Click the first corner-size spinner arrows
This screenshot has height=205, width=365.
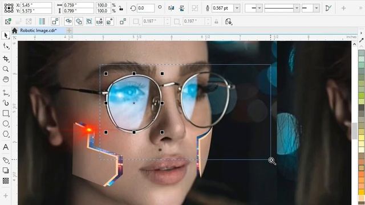[x=167, y=22]
